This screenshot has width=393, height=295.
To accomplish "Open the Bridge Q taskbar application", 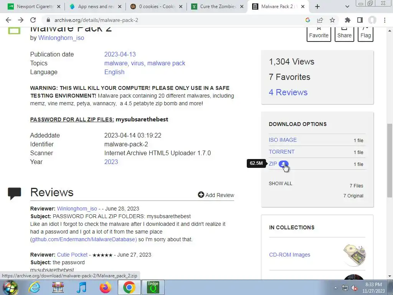I will [153, 287].
